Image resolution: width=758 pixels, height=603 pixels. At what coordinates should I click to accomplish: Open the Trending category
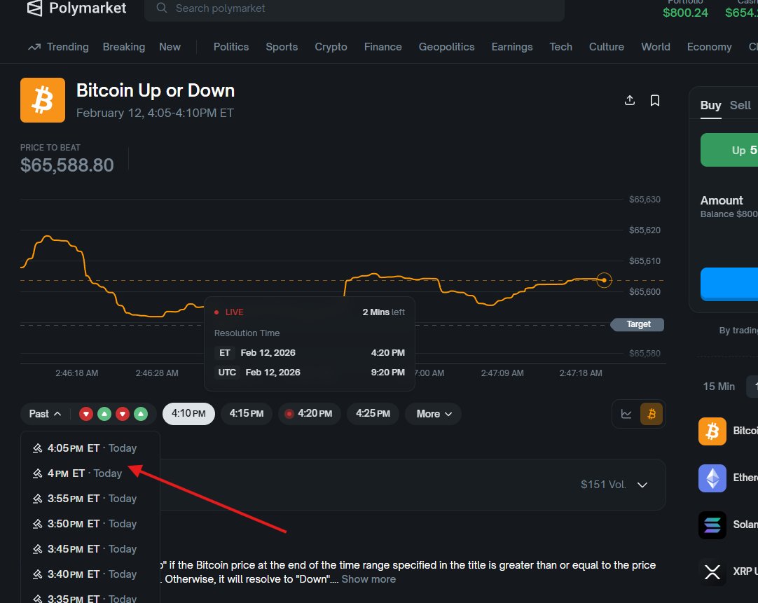pyautogui.click(x=58, y=47)
